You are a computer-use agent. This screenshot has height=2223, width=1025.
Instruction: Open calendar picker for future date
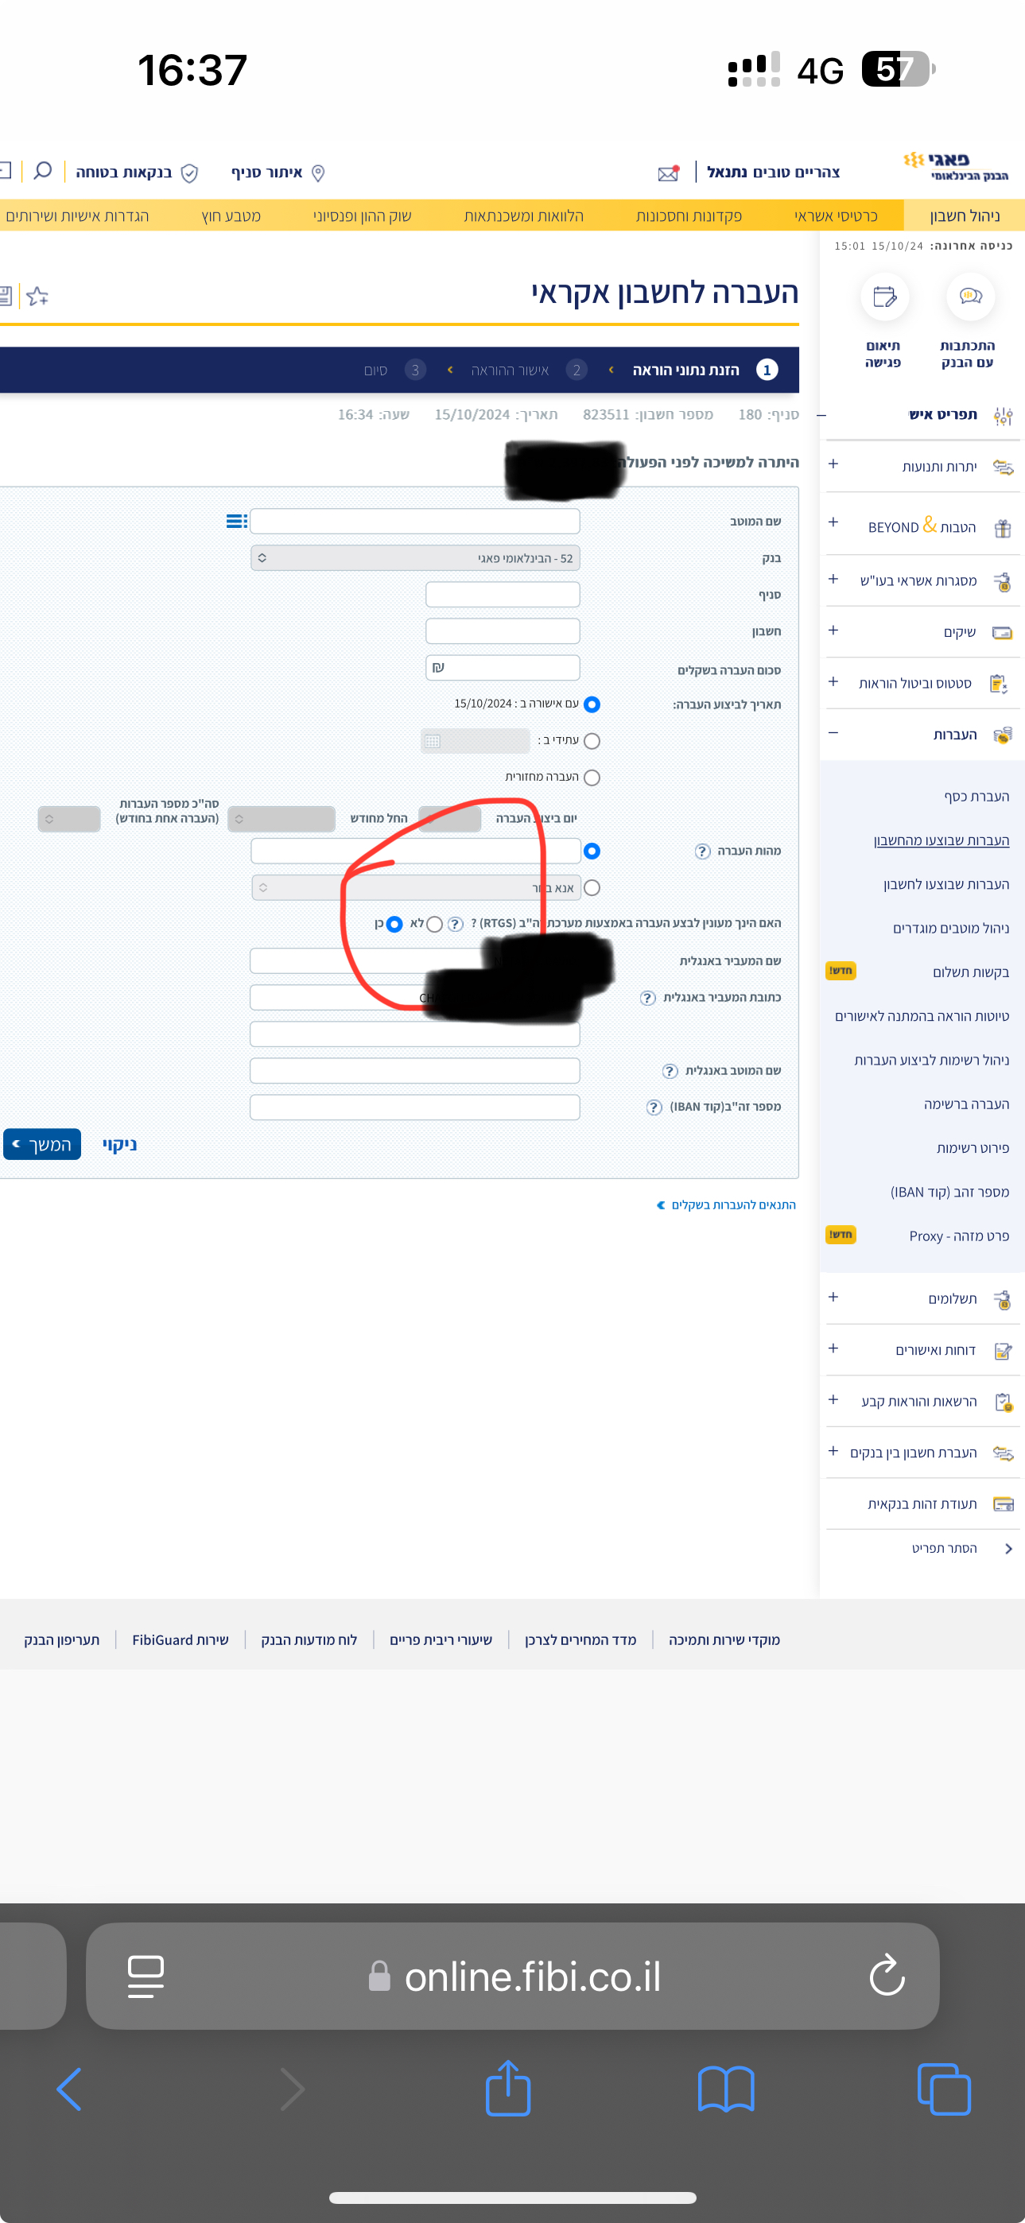pos(433,740)
